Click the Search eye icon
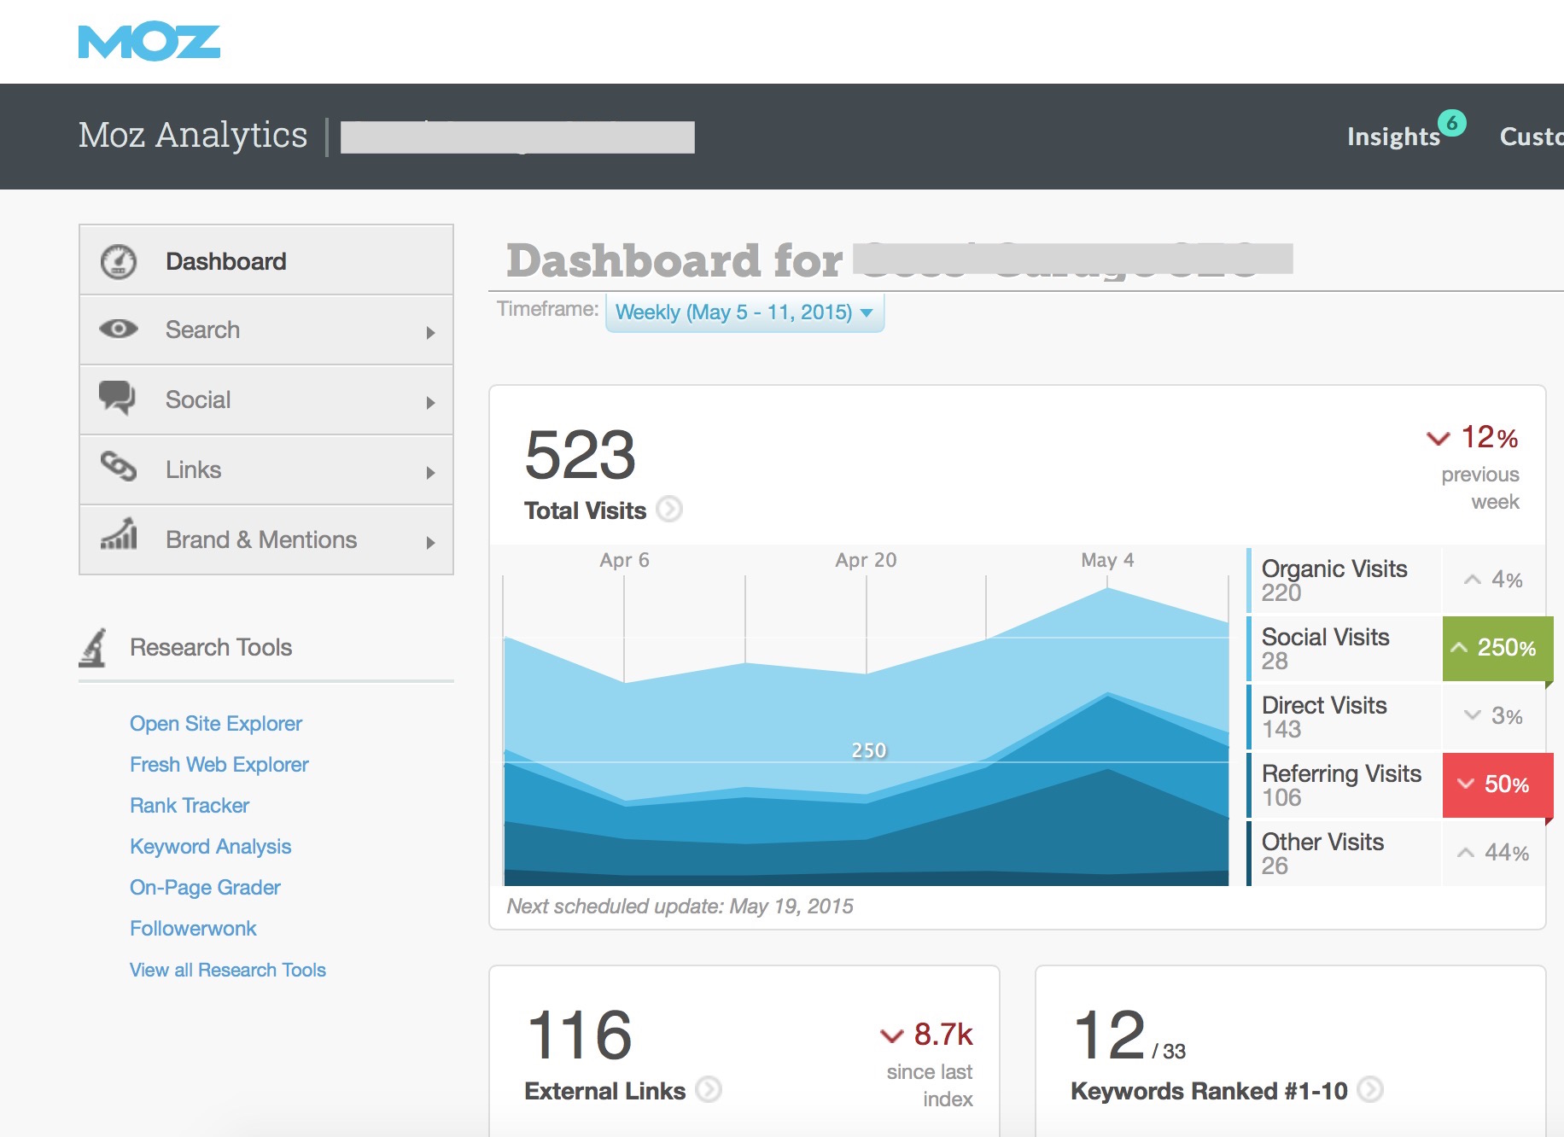1564x1137 pixels. click(x=119, y=329)
